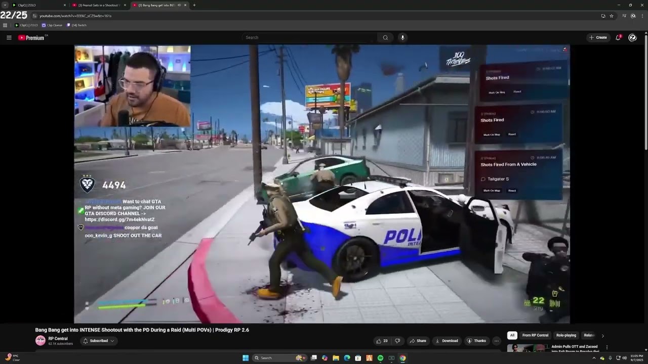Send Thanks to the creator
648x364 pixels.
(476, 341)
